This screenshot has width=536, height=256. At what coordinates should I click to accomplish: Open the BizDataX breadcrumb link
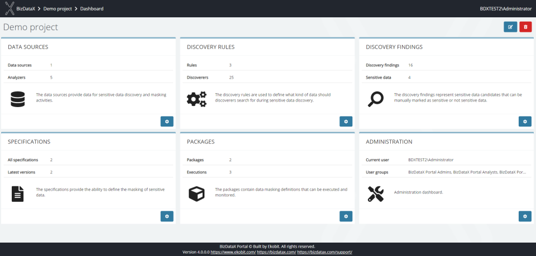(26, 8)
